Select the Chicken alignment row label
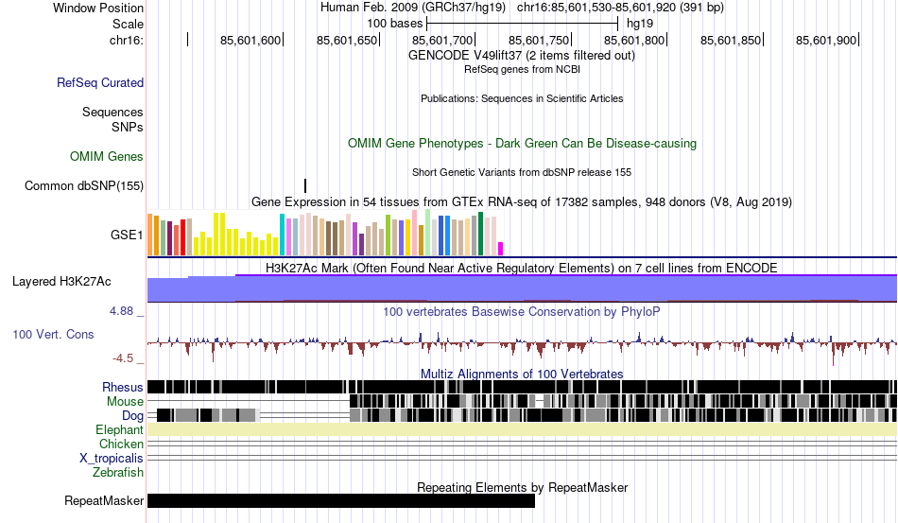This screenshot has width=898, height=523. (x=121, y=444)
